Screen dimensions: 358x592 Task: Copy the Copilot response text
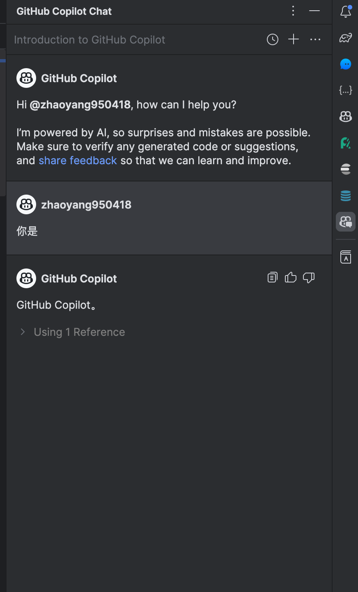coord(273,278)
